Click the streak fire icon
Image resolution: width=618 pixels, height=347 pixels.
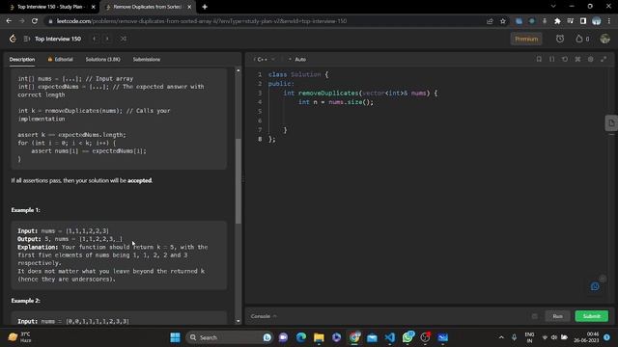pyautogui.click(x=579, y=39)
